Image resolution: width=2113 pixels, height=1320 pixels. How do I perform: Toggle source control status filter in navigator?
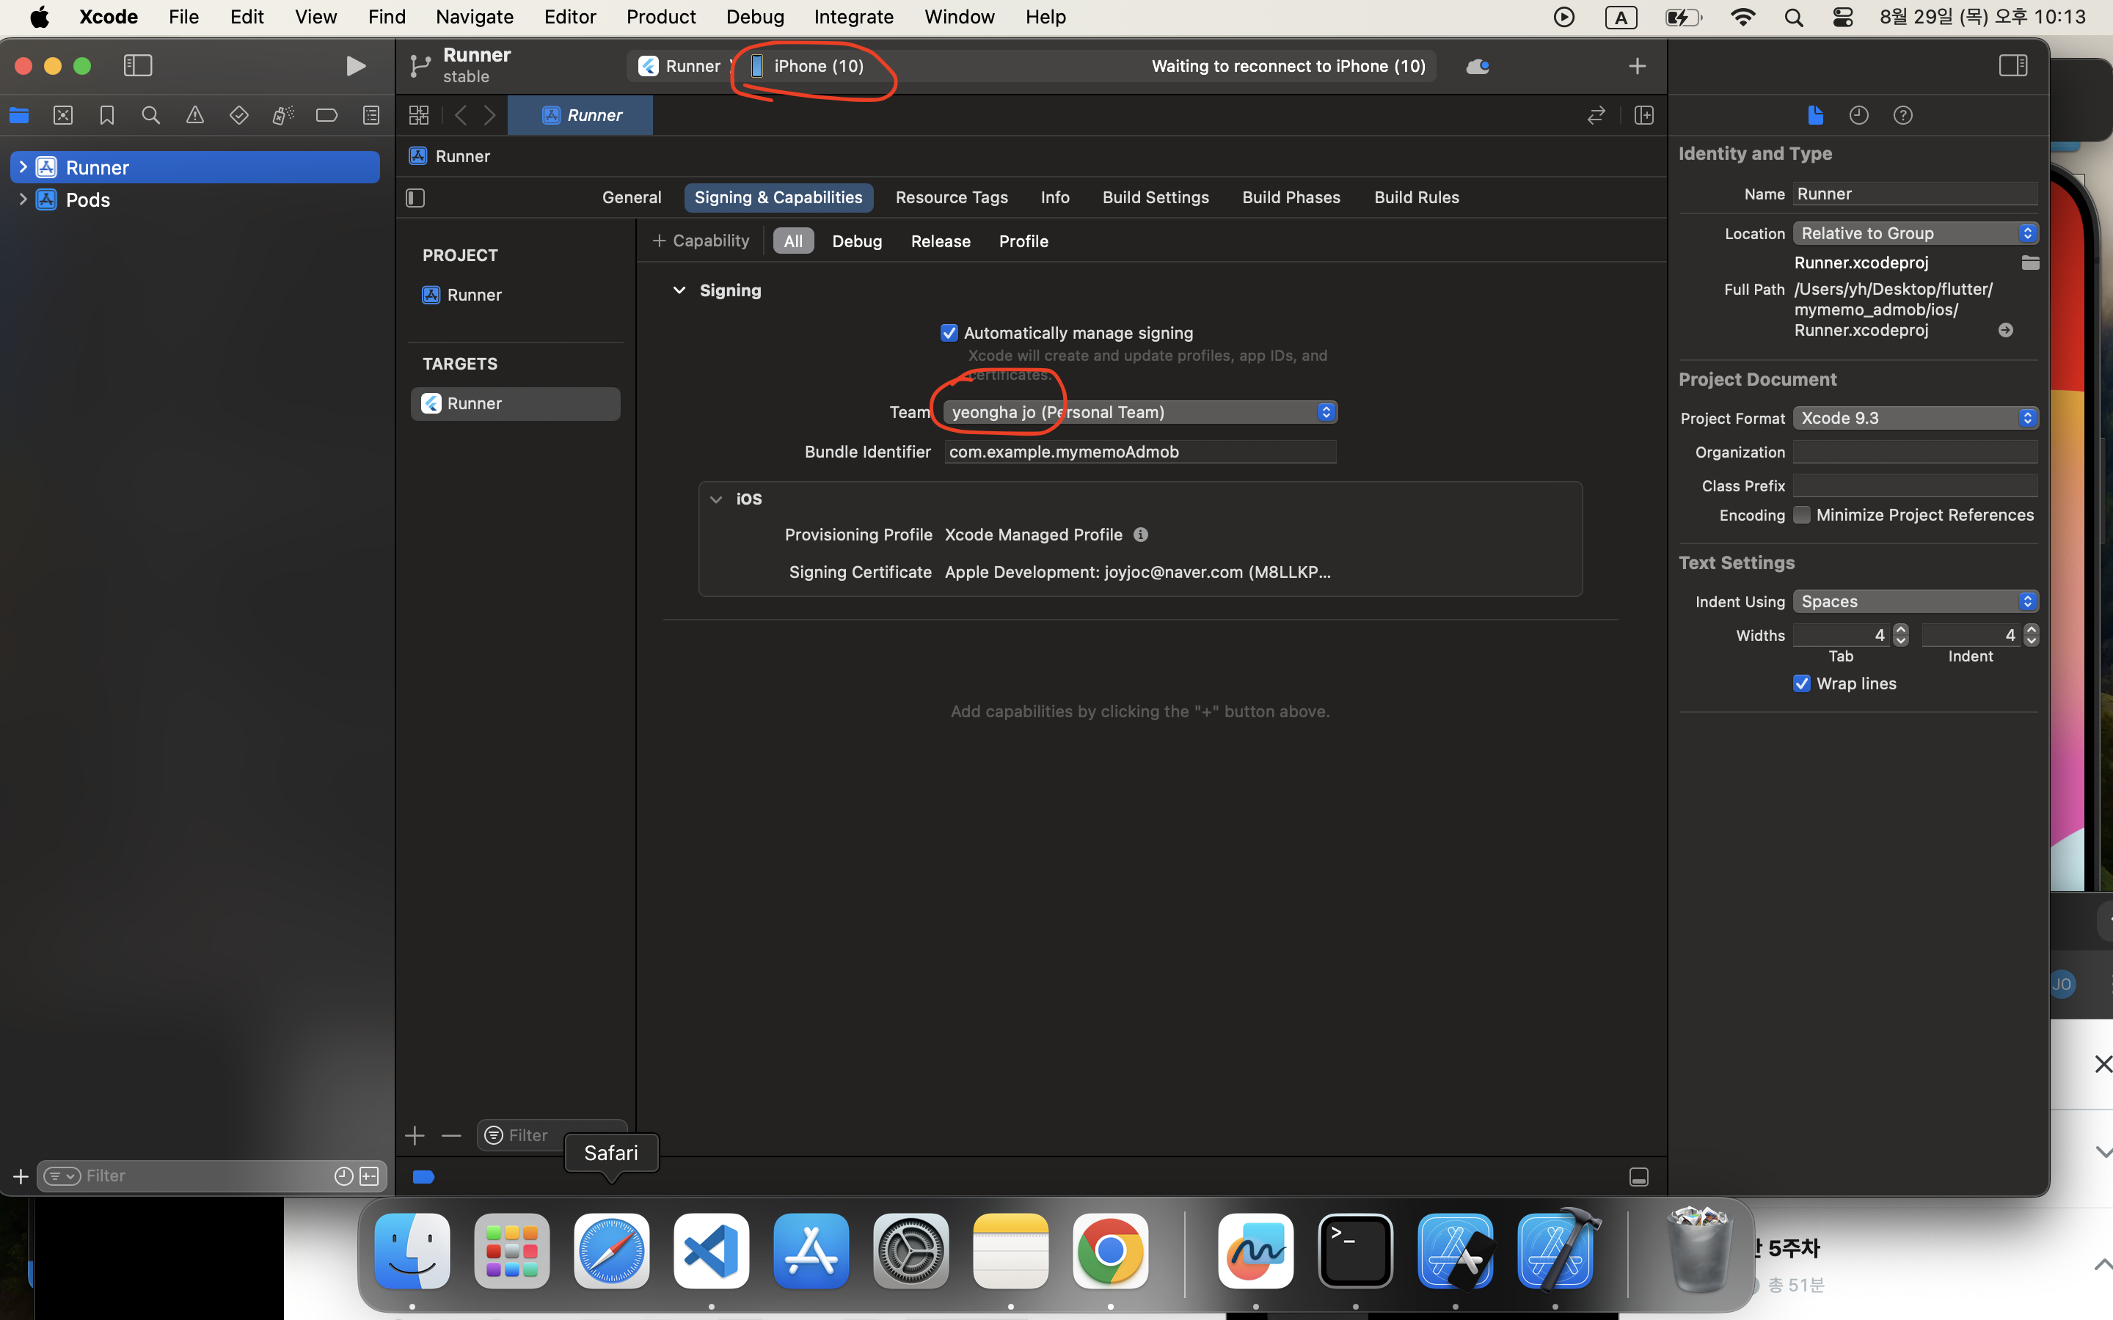pos(371,1176)
